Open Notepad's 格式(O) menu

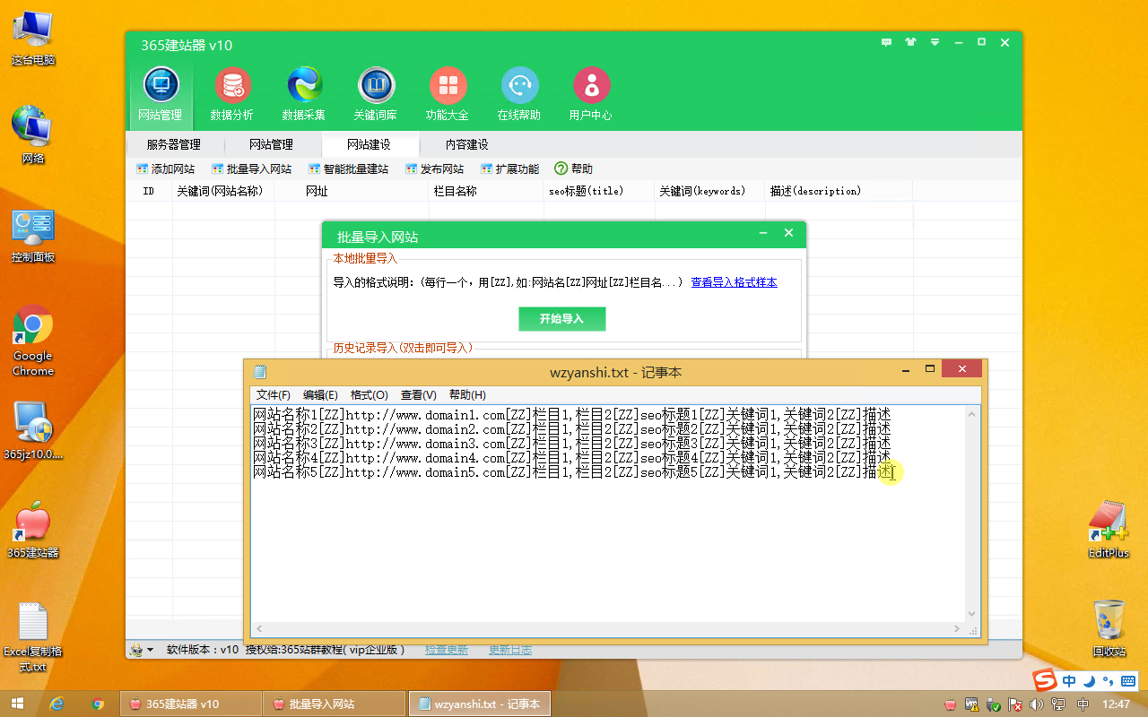point(370,395)
